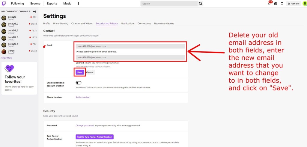The image size is (307, 147).
Task: Click the first email address input field
Action: [130, 46]
